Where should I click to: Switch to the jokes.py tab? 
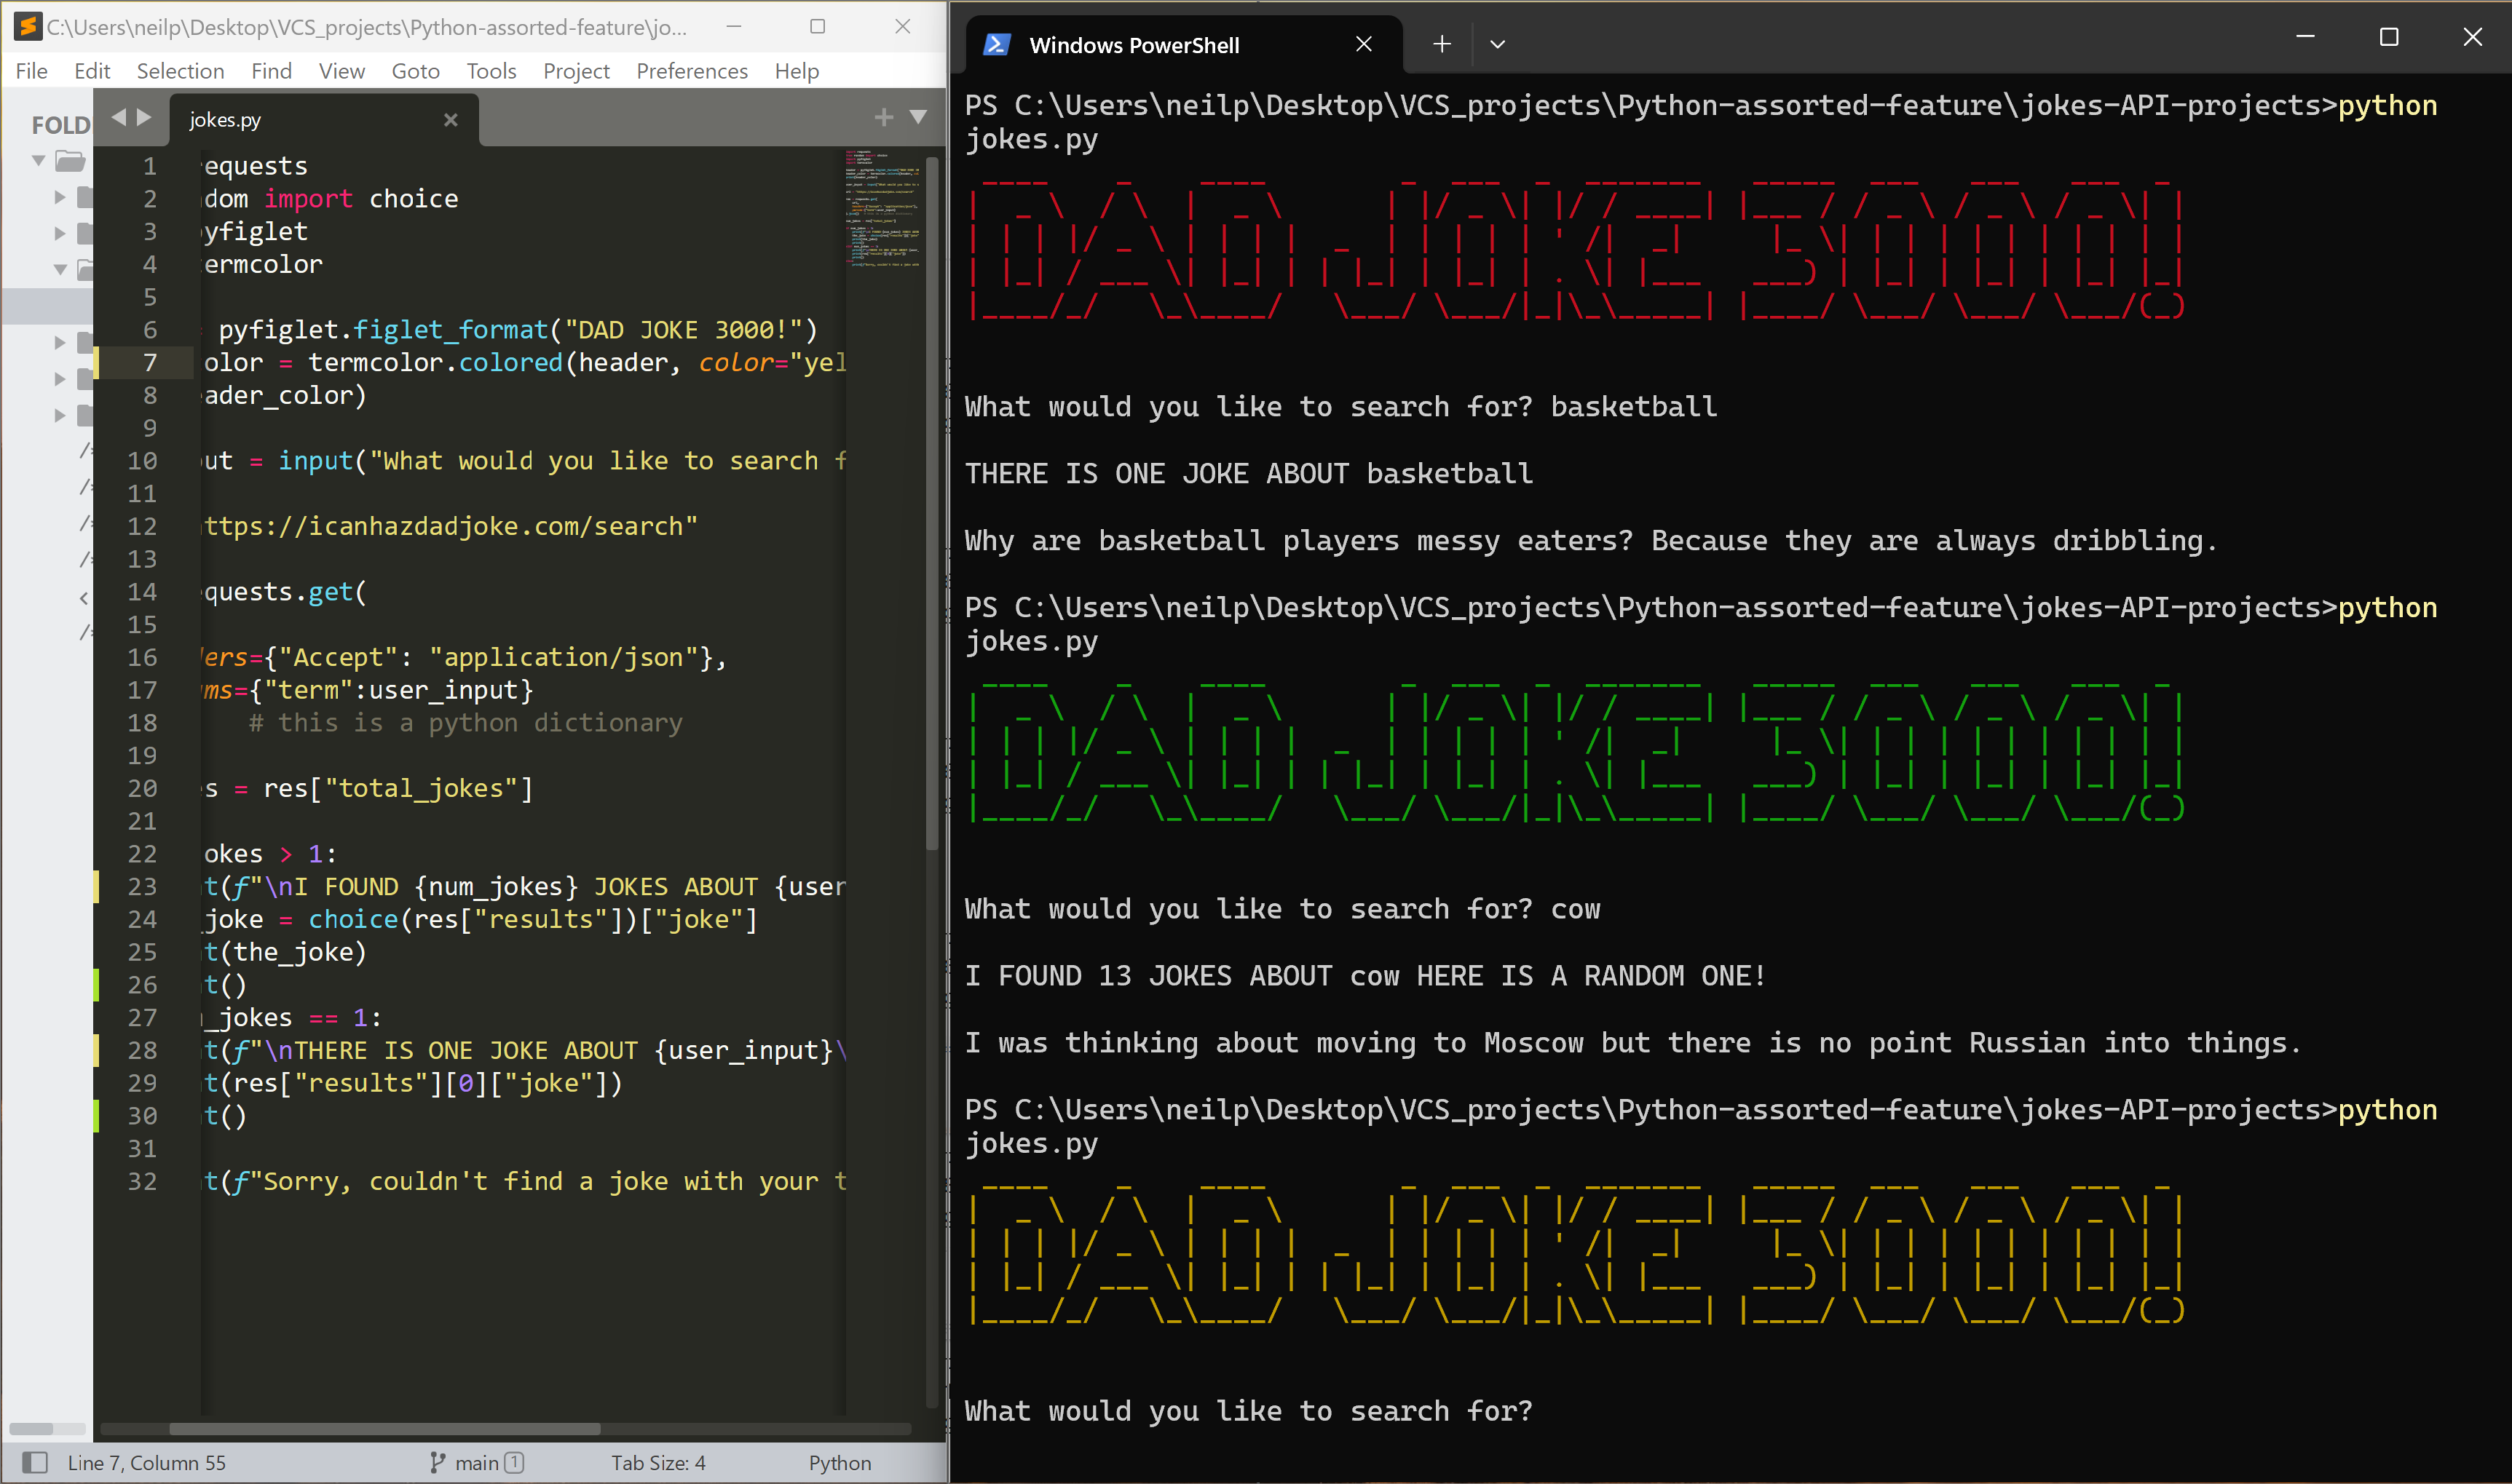coord(323,120)
